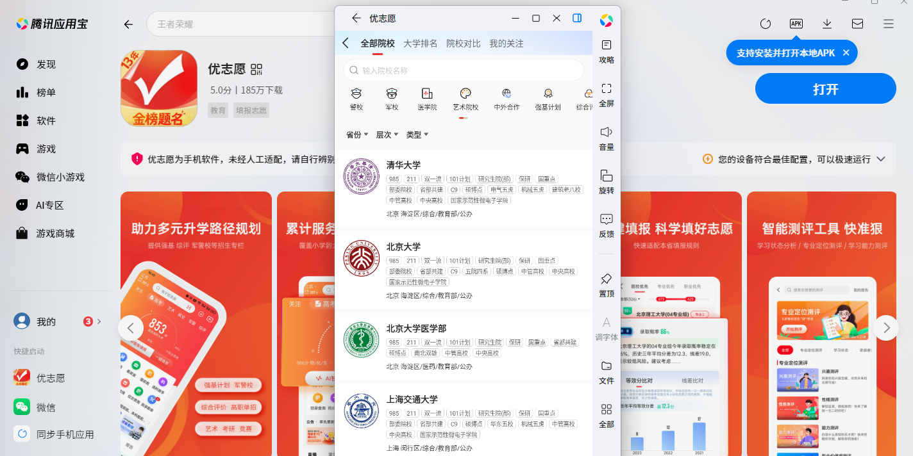Open 反馈 feedback in side toolbar
Viewport: 913px width, 456px height.
[x=606, y=225]
